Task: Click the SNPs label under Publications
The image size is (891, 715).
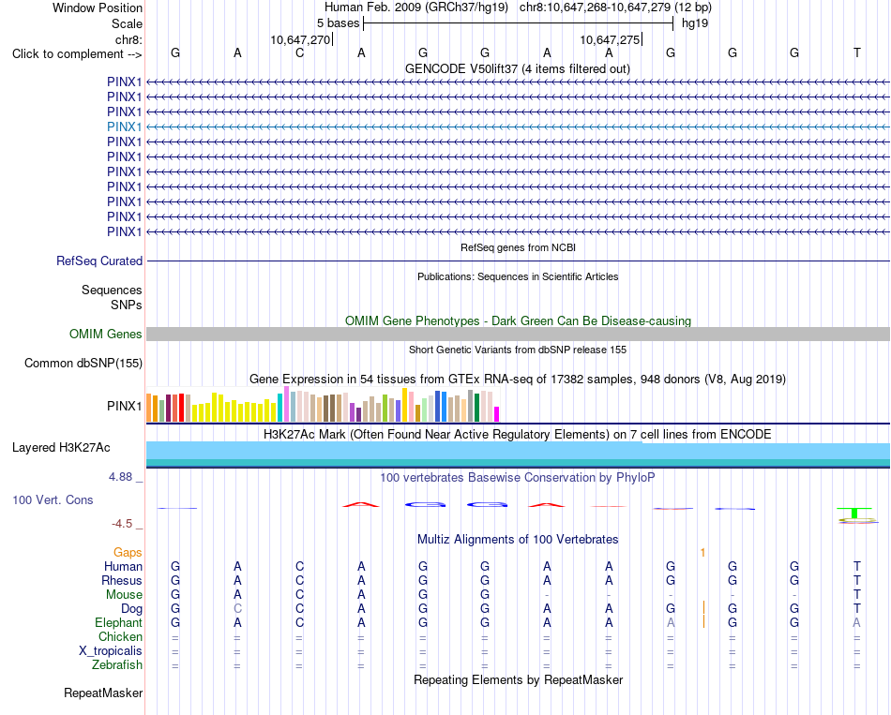Action: click(127, 305)
